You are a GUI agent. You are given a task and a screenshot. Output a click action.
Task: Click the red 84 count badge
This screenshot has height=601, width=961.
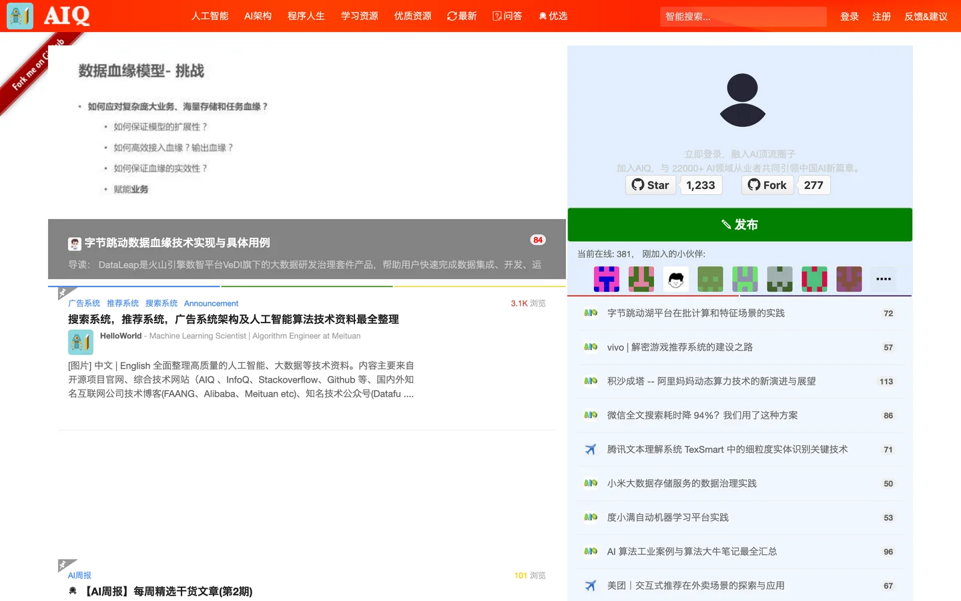538,240
